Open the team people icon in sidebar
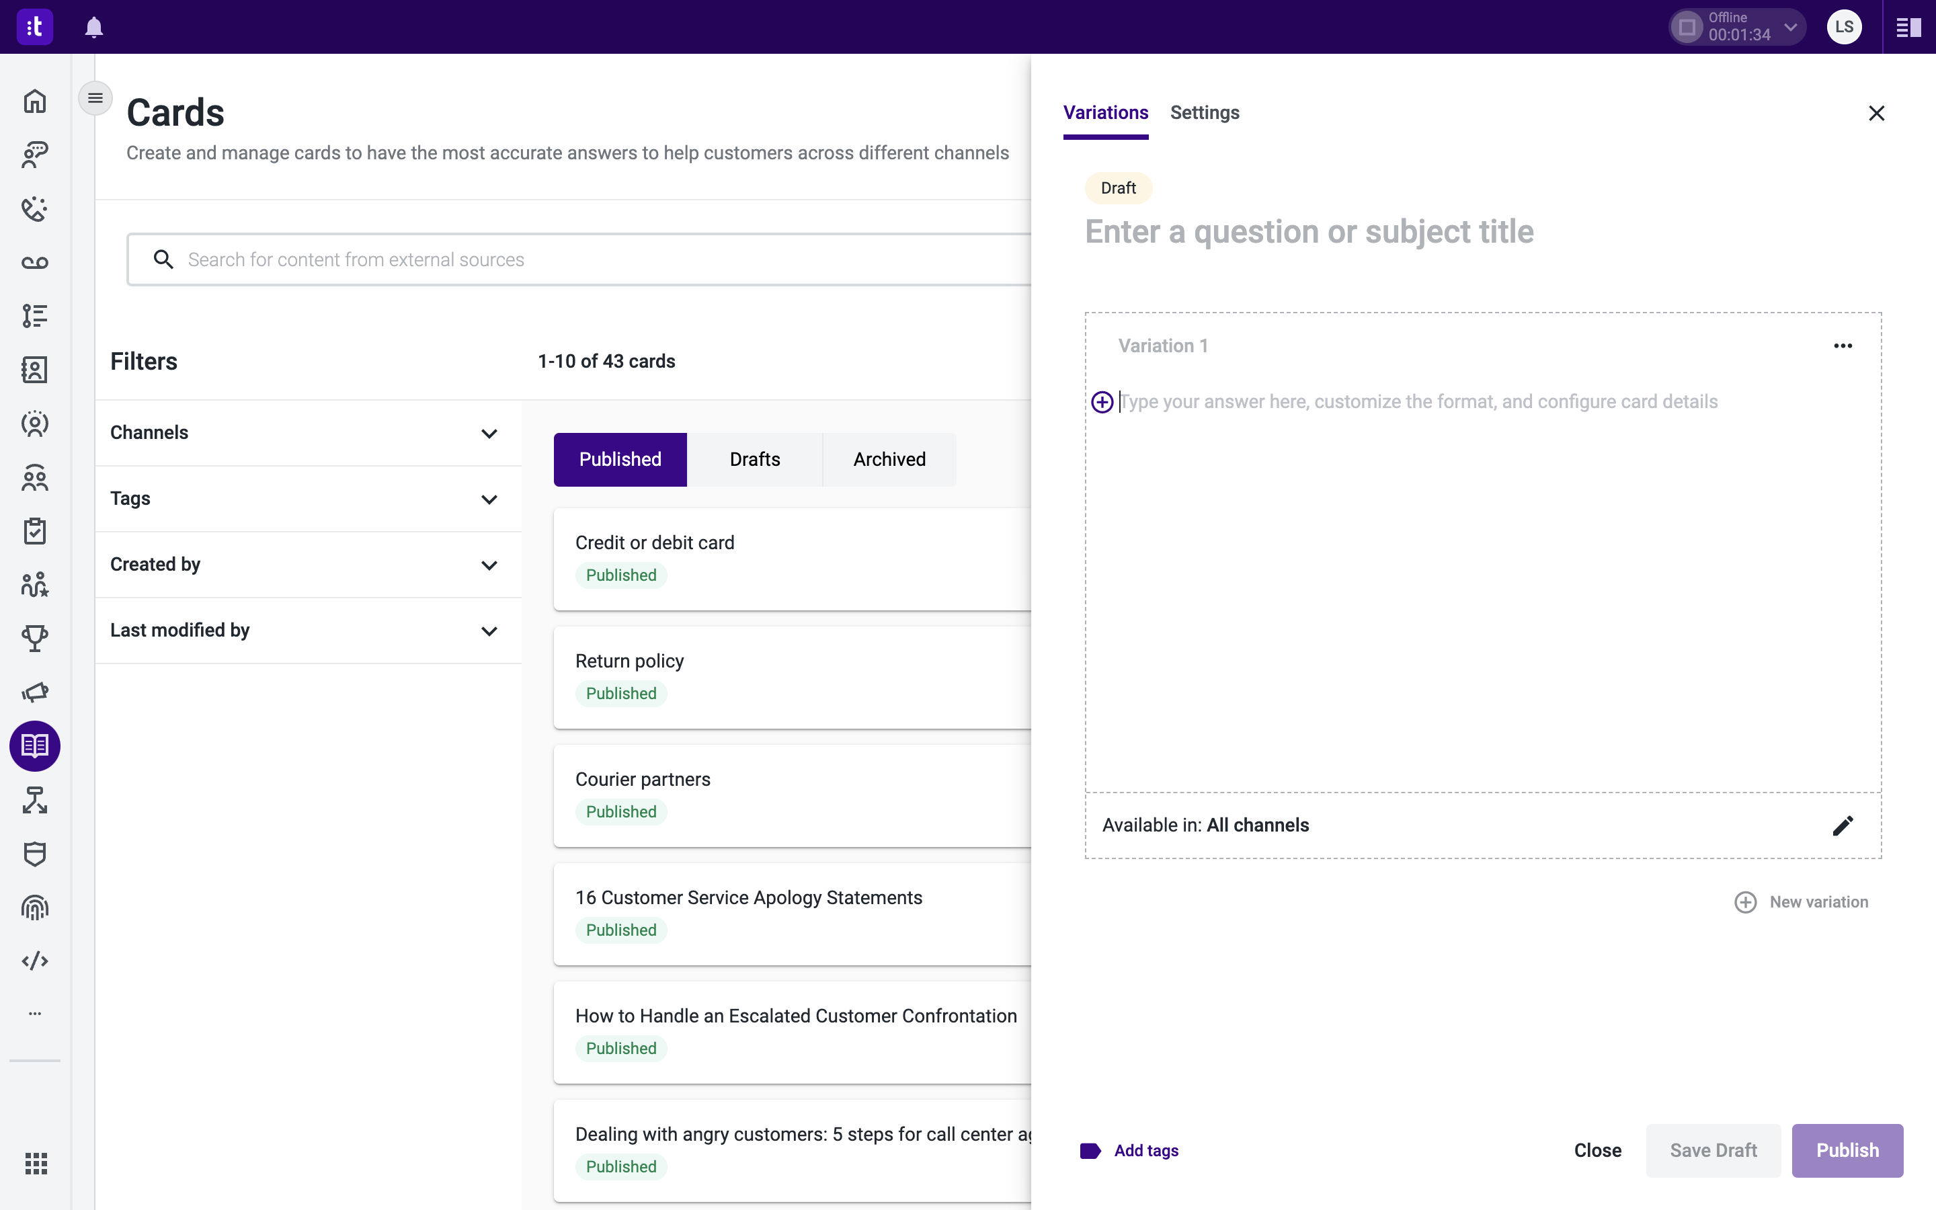Viewport: 1936px width, 1210px height. pyautogui.click(x=34, y=478)
